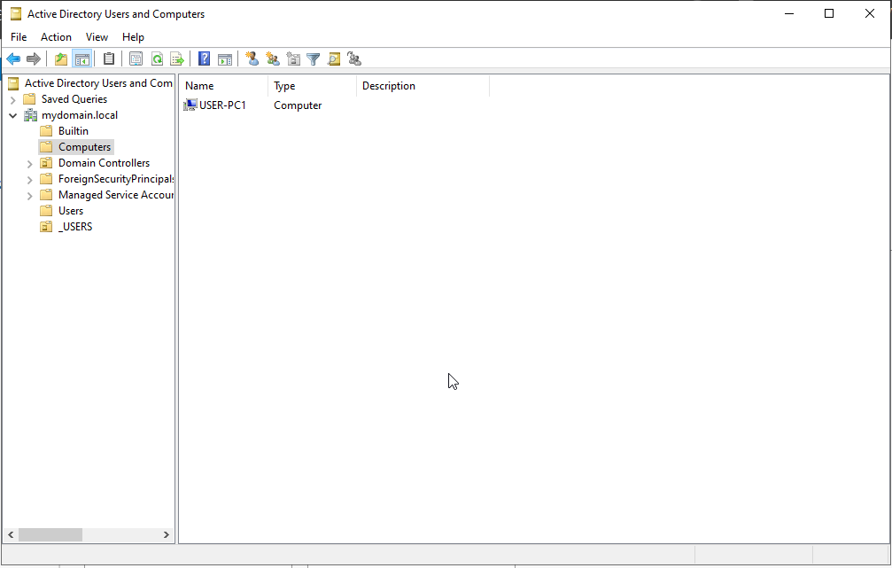Sort by the Type column header
The width and height of the screenshot is (892, 568).
pyautogui.click(x=313, y=86)
